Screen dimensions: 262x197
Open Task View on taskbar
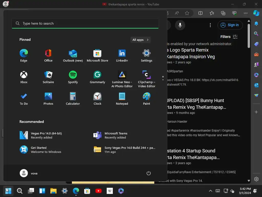pos(31,191)
